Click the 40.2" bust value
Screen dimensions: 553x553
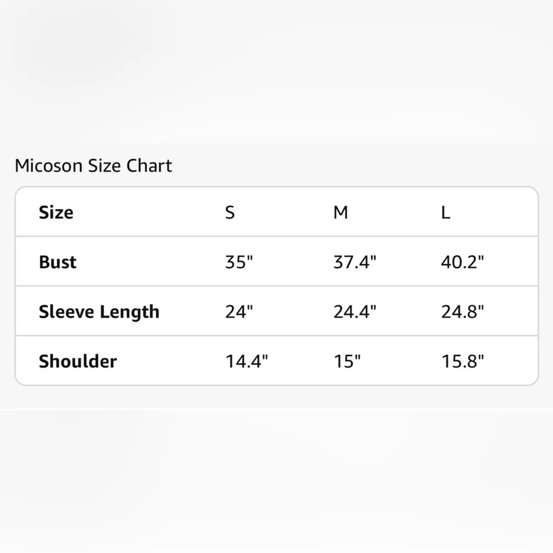click(x=462, y=262)
